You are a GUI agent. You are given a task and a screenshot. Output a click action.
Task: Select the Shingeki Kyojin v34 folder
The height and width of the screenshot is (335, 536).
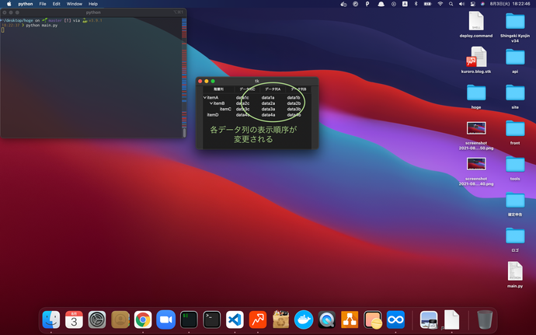(x=515, y=26)
